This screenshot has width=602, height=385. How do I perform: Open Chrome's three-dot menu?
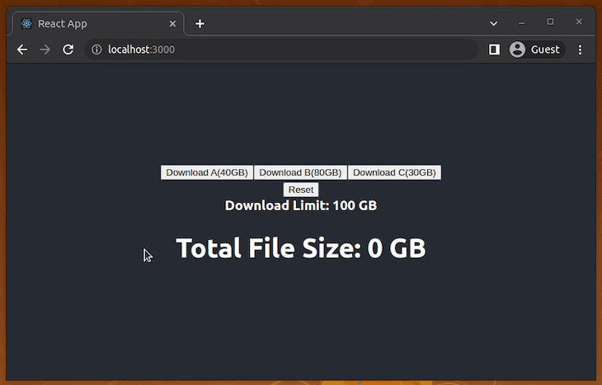[580, 49]
